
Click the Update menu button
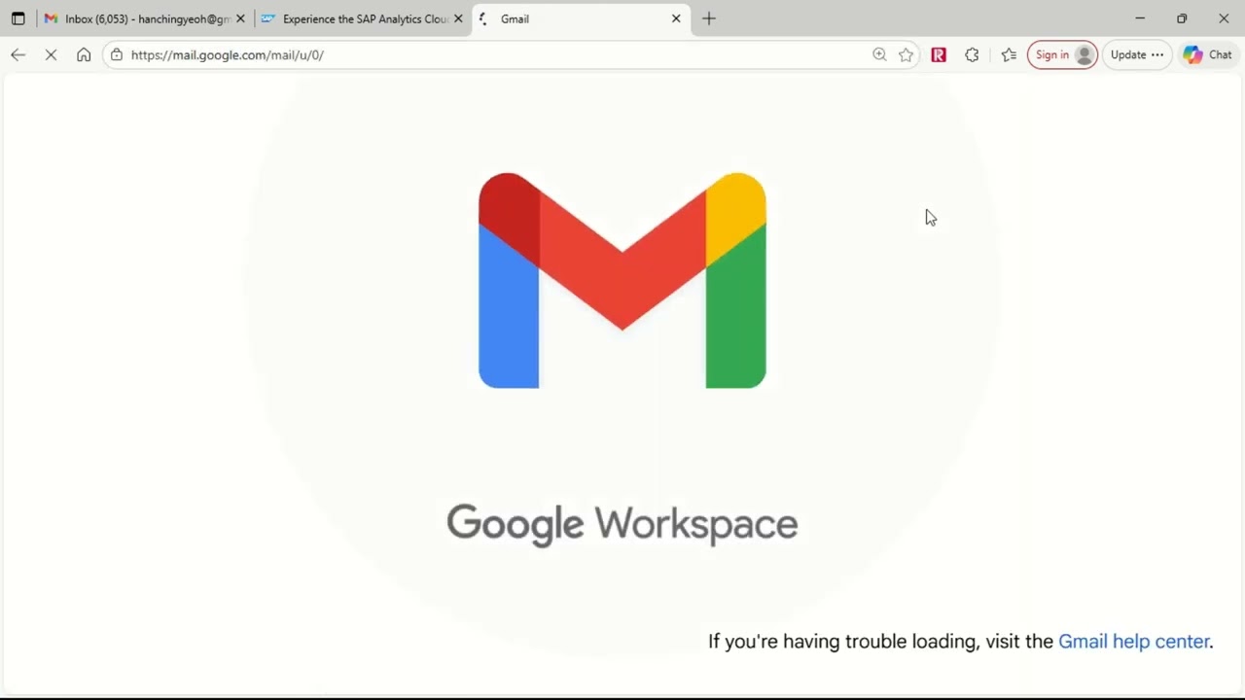click(x=1137, y=54)
